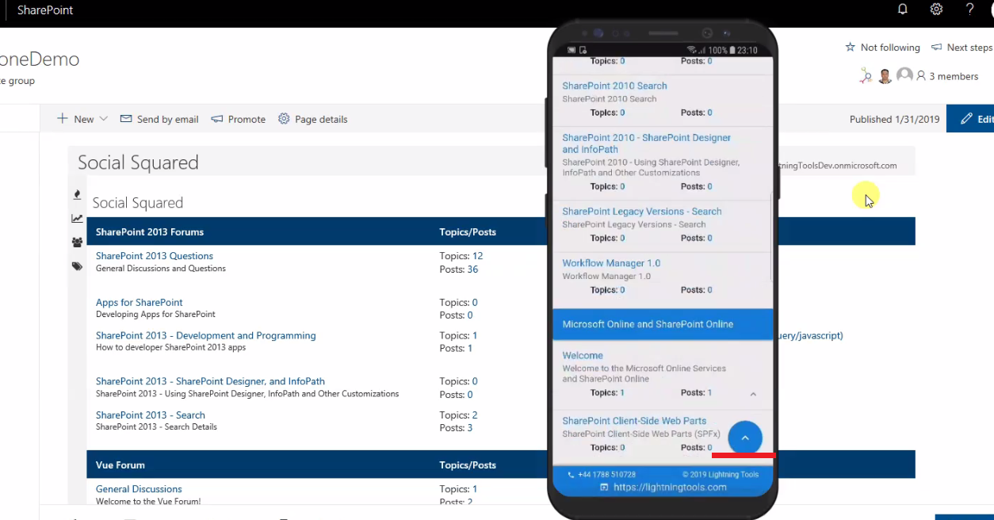Click the Edit pencil button
This screenshot has height=520, width=994.
pyautogui.click(x=972, y=119)
